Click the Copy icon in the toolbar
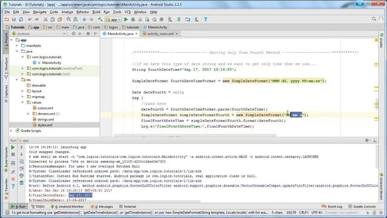The width and height of the screenshot is (387, 218). (x=53, y=19)
